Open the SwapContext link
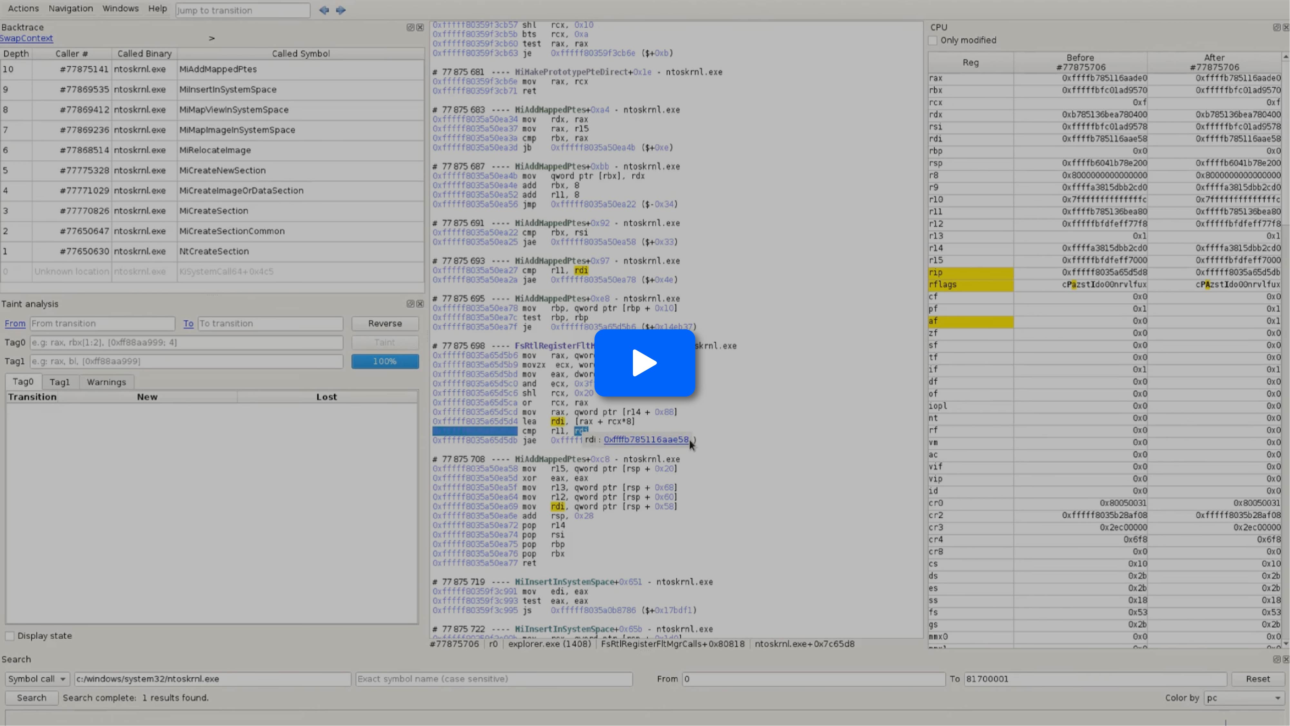1290x726 pixels. tap(26, 39)
